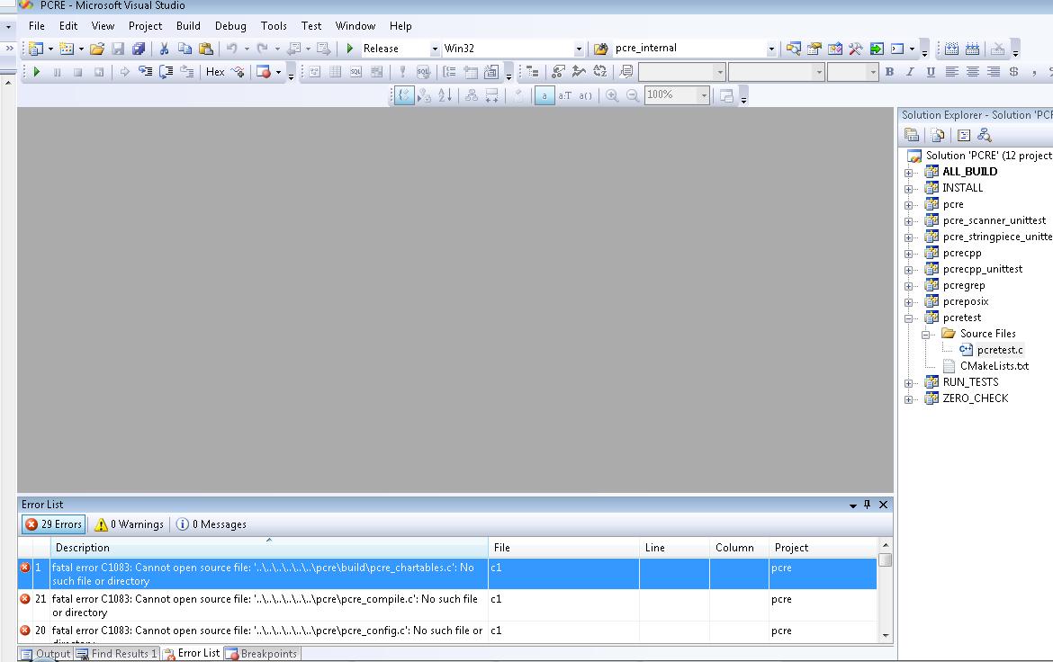Expand the ZERO_CHECK project node
The image size is (1053, 662).
tap(909, 399)
